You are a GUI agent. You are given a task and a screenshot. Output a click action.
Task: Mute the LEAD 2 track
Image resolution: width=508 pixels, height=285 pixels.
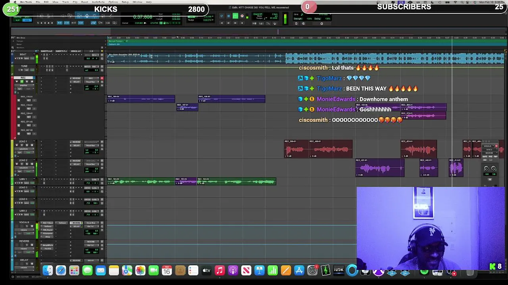(x=32, y=164)
